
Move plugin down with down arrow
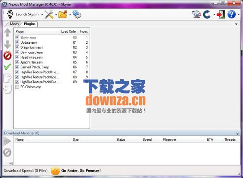click(x=7, y=44)
